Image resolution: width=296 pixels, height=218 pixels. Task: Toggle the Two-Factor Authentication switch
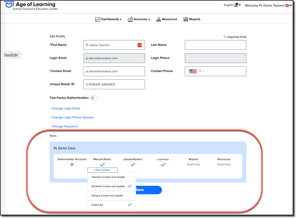tap(94, 98)
